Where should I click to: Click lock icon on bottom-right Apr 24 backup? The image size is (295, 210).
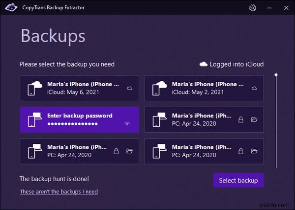241,151
